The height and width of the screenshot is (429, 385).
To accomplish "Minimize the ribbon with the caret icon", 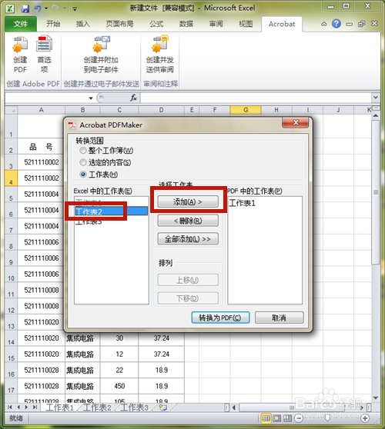I will [x=324, y=24].
